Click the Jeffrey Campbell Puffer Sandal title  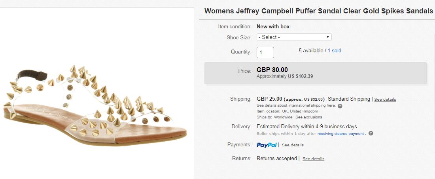click(318, 11)
